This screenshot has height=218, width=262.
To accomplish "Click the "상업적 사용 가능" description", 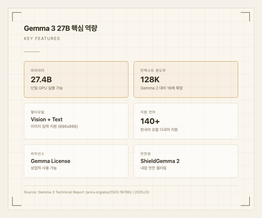I will (x=44, y=168).
